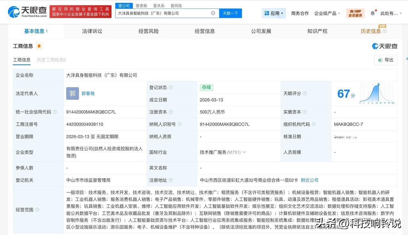Open the 公司发展 tab

[261, 31]
